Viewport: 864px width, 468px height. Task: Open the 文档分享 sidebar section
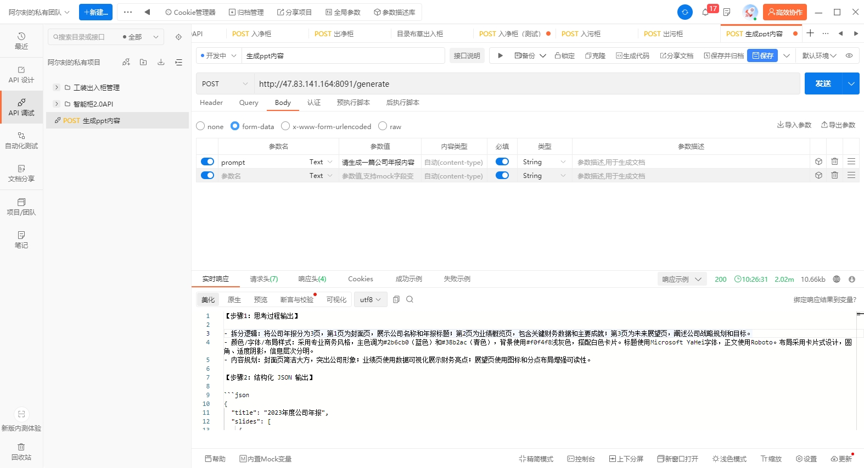(x=21, y=174)
